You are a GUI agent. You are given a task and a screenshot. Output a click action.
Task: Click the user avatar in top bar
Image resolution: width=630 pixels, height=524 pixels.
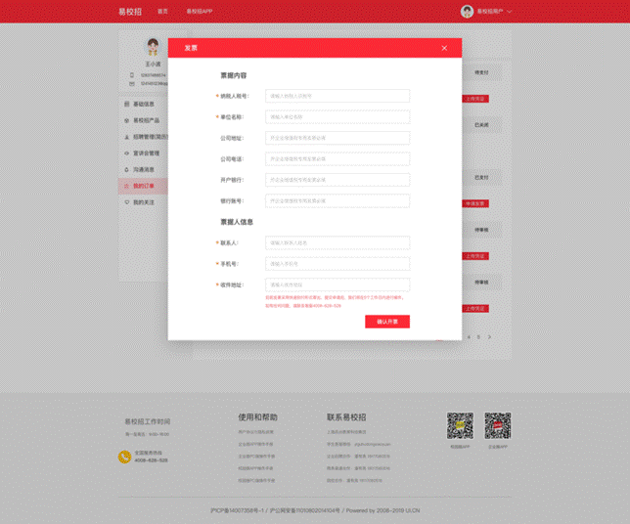467,12
